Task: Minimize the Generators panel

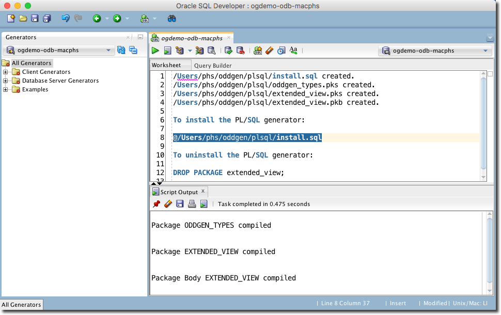Action: [140, 37]
